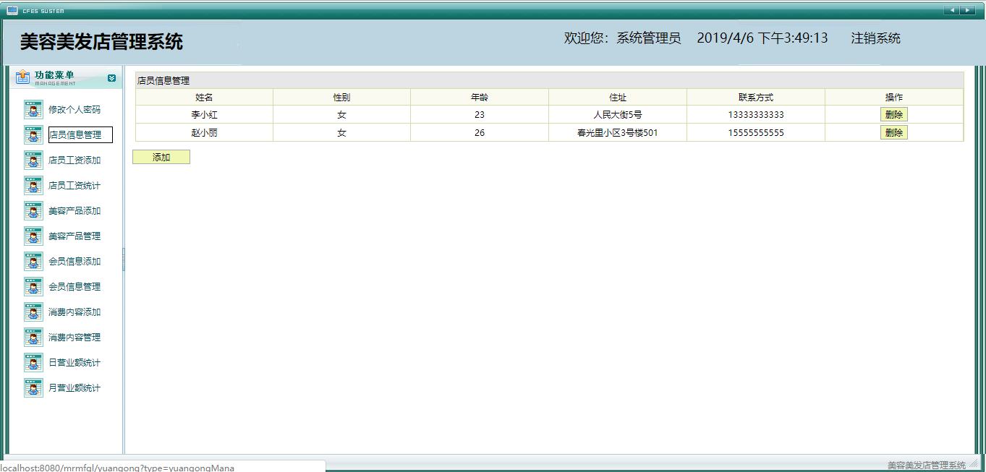The height and width of the screenshot is (472, 986).
Task: Open the 日营业额统计 menu link
Action: [x=75, y=363]
